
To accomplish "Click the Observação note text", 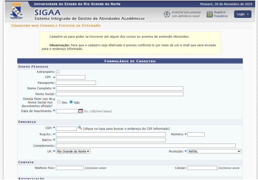I will point(129,47).
